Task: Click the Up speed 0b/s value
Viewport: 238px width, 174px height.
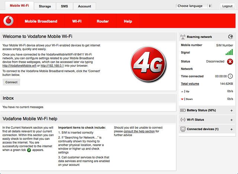Action: pos(230,91)
